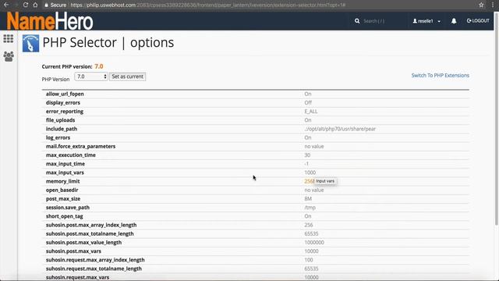This screenshot has width=499, height=281.
Task: Edit the allow_url_fopen value On
Action: 308,94
